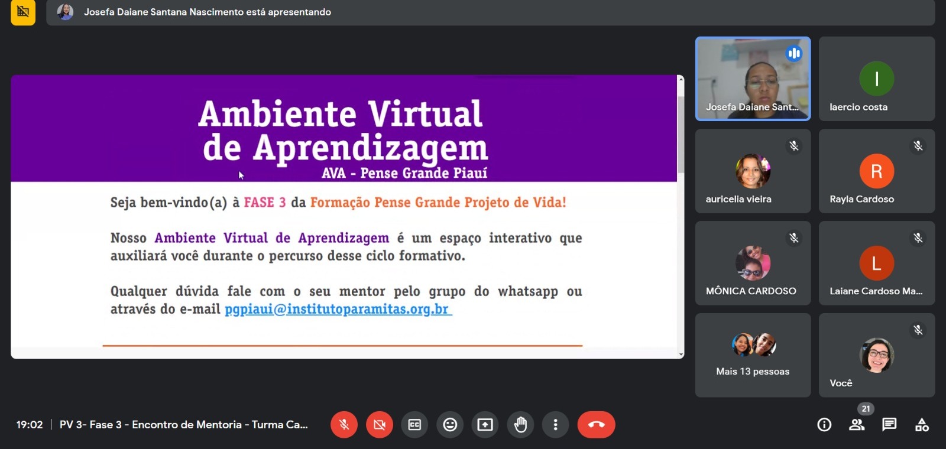Open meeting details info icon
This screenshot has height=449, width=946.
tap(824, 425)
